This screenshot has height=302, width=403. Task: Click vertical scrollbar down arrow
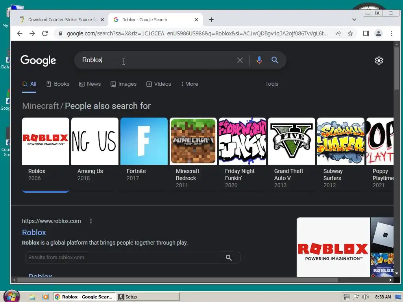coord(397,274)
